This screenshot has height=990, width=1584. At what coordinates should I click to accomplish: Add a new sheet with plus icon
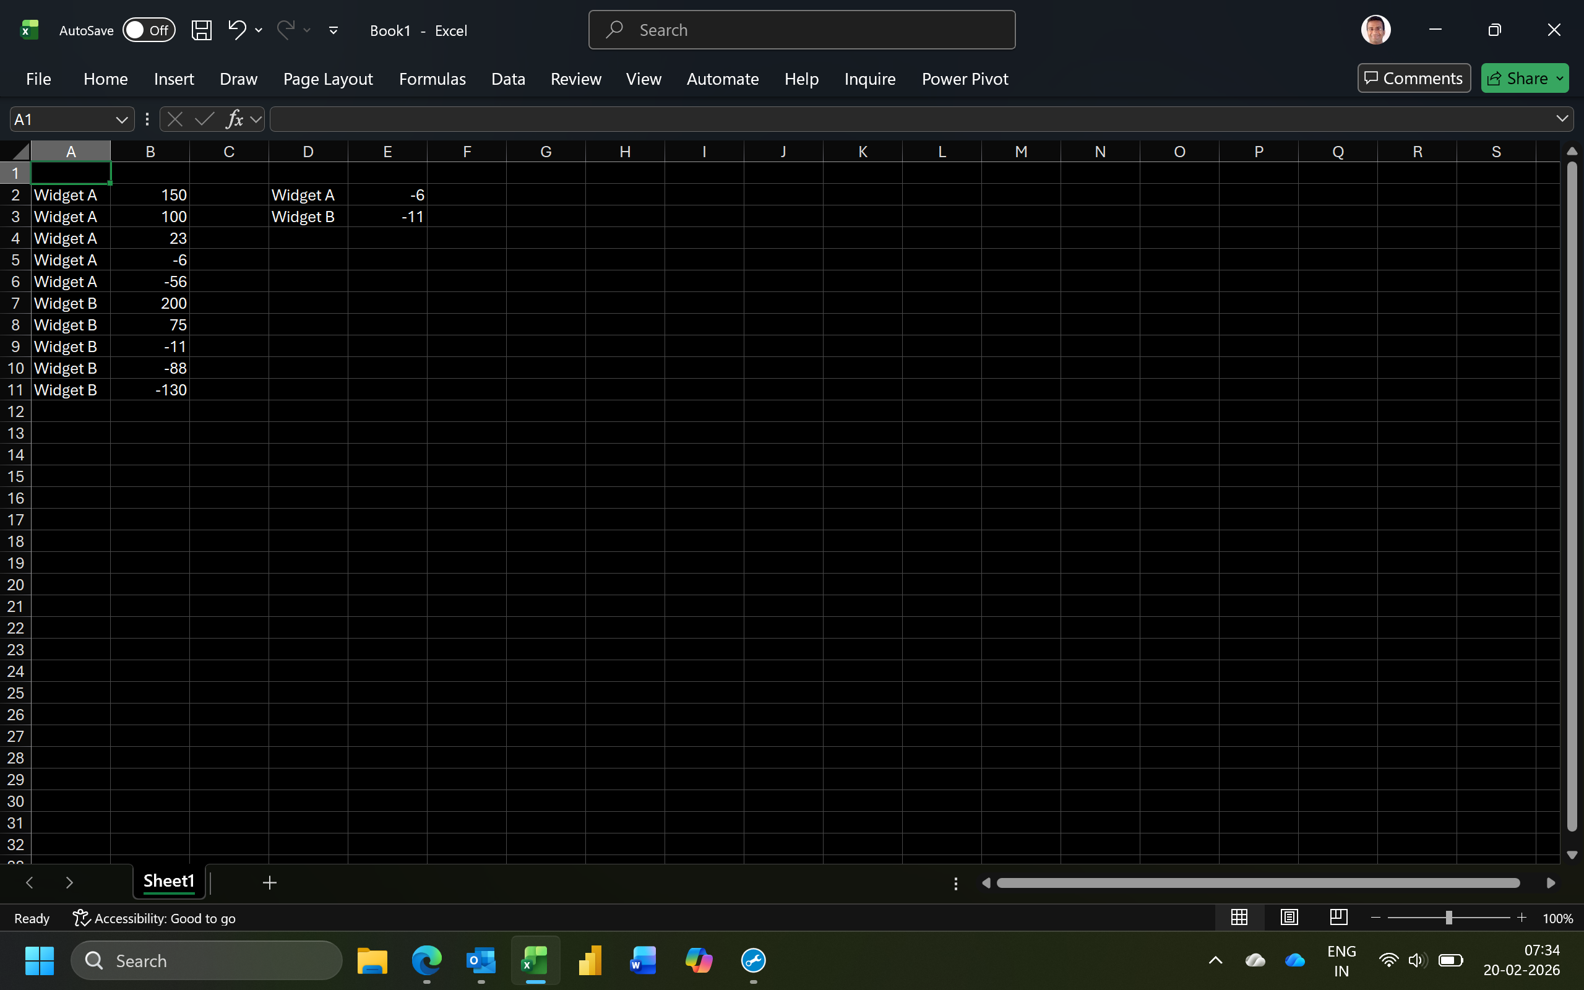click(x=269, y=882)
